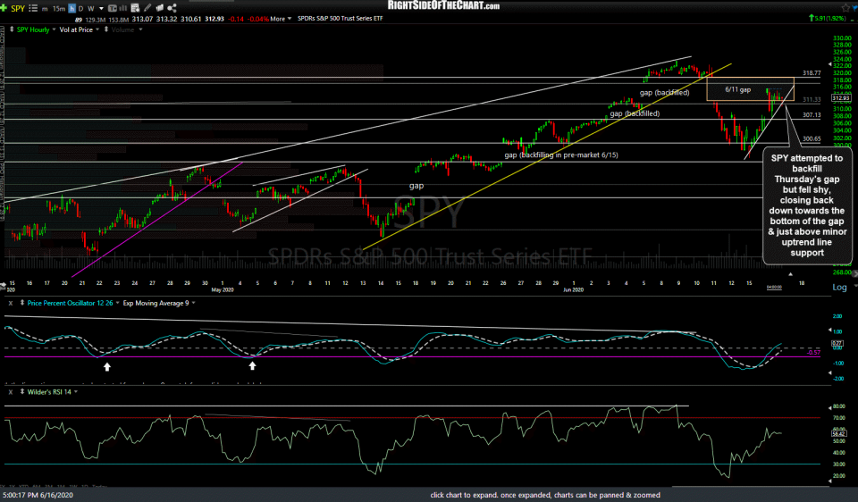This screenshot has height=502, width=858.
Task: Click move handle beside Wilder's RSI 14
Action: coord(21,391)
